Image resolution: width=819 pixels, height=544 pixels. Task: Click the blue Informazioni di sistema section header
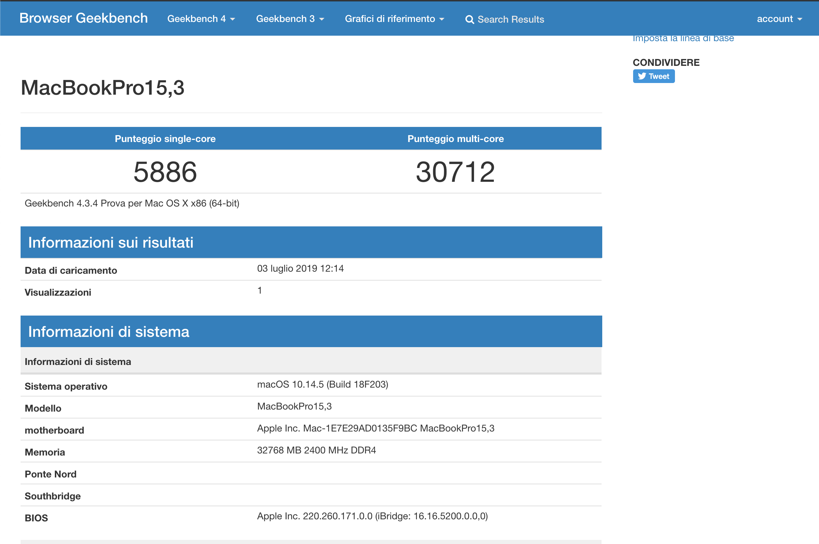tap(311, 331)
